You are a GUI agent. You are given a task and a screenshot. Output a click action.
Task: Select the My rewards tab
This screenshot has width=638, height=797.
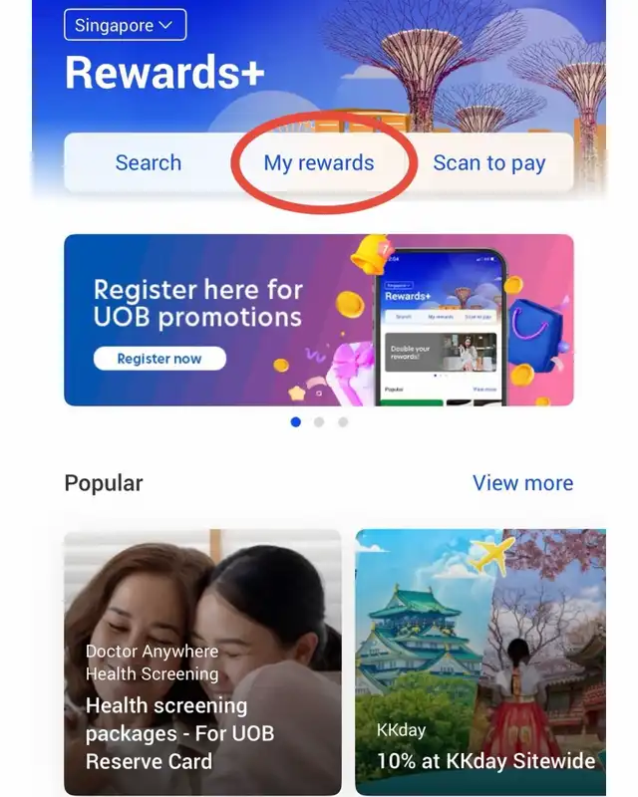(318, 163)
